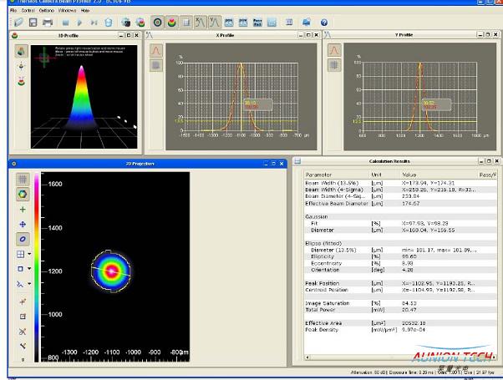Viewport: 503px width, 380px height.
Task: Open the camera settings icon
Action: [125, 23]
